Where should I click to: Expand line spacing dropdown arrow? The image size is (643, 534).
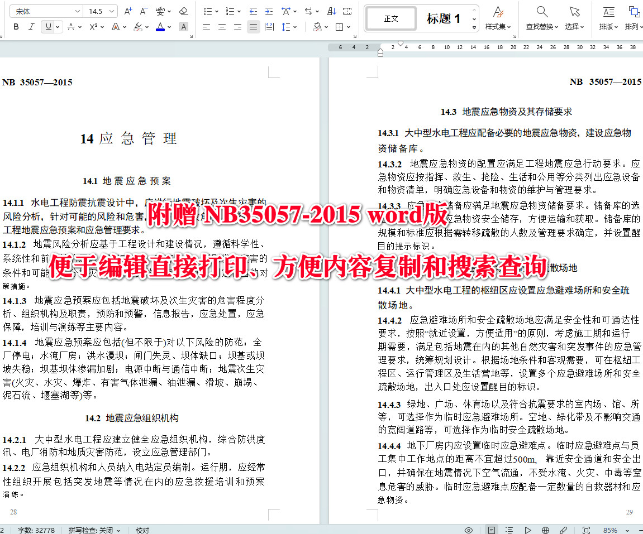click(295, 27)
